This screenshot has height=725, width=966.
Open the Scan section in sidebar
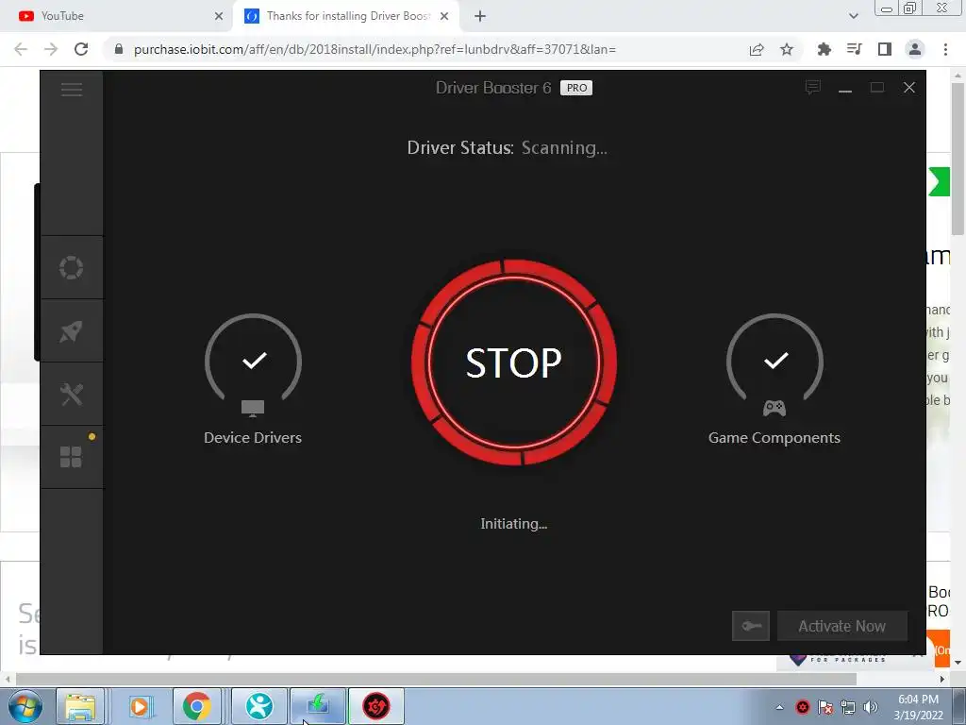72,267
